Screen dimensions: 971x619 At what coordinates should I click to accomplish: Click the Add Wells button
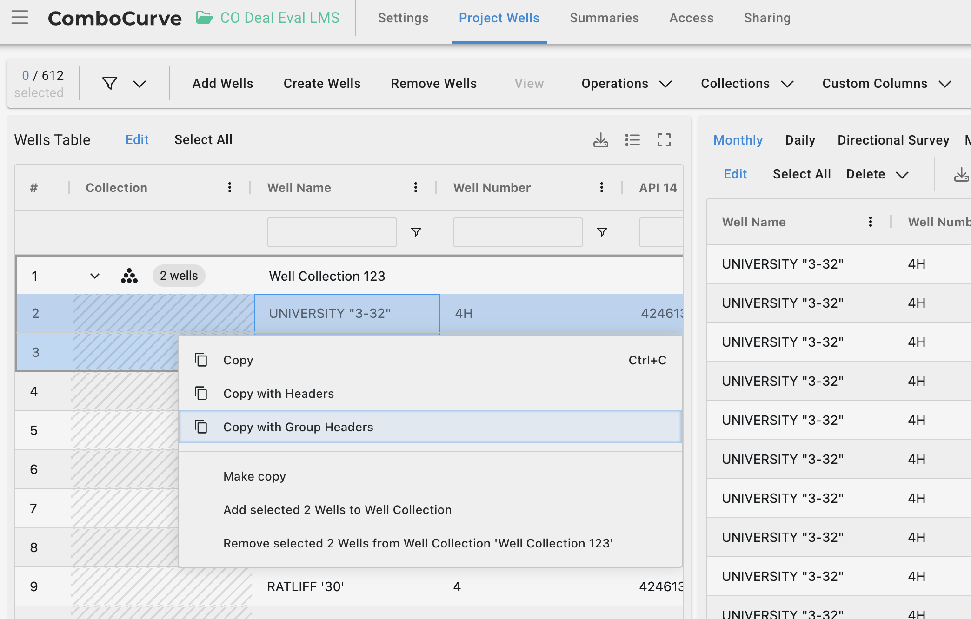tap(223, 84)
